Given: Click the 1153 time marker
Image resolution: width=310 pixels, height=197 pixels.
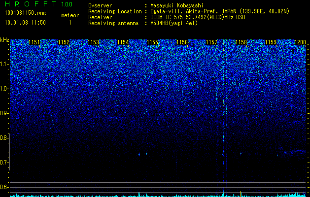Looking at the screenshot, I should [x=93, y=42].
